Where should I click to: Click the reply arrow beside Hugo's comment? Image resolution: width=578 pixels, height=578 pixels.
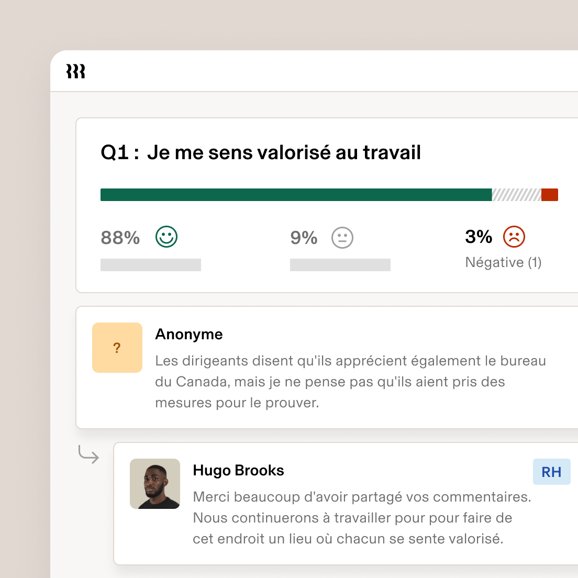[90, 455]
